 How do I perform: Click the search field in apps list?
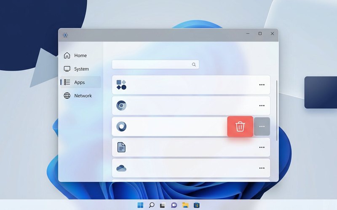point(155,65)
